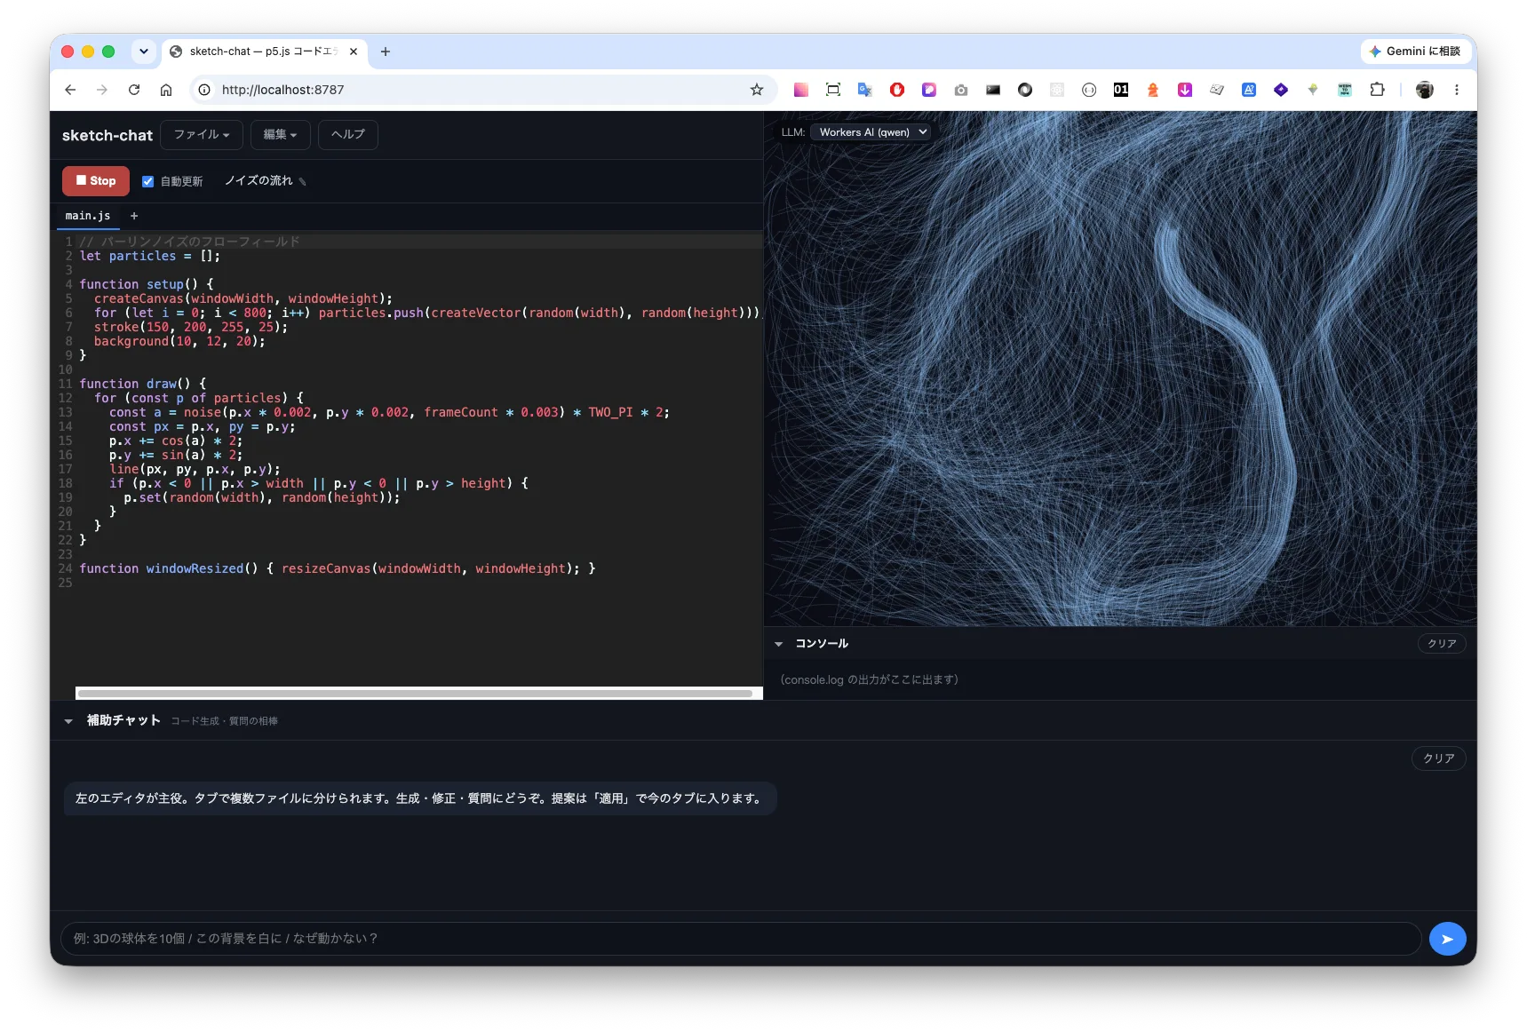This screenshot has height=1032, width=1527.
Task: Open the ヘルプ menu
Action: (x=347, y=134)
